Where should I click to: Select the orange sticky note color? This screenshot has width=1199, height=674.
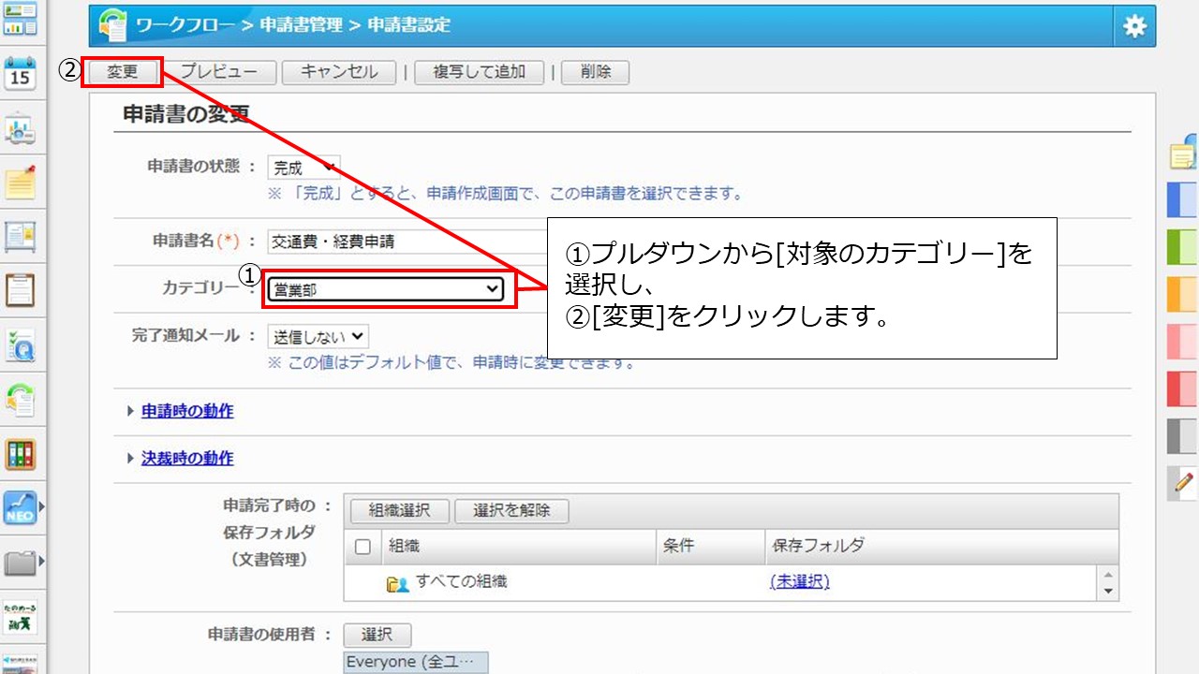[1183, 294]
